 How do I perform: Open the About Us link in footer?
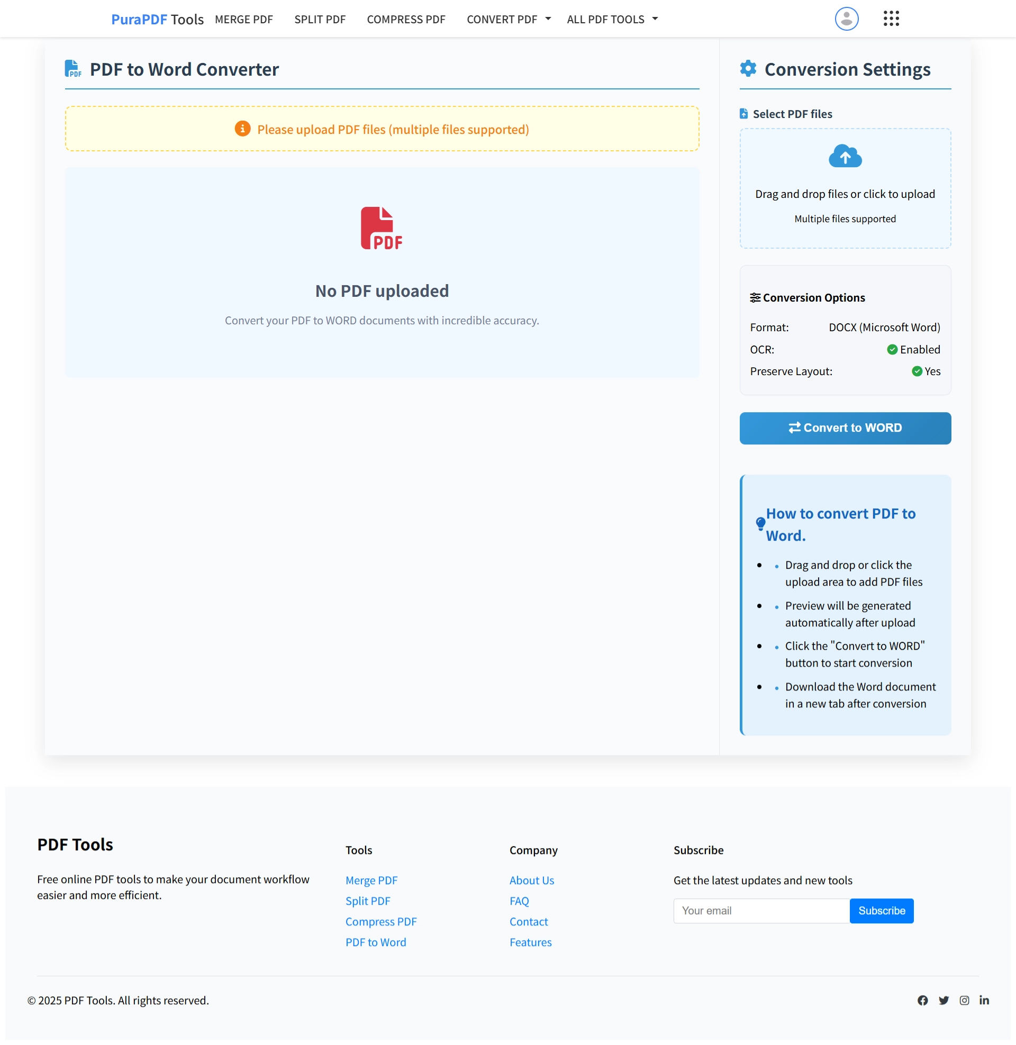coord(531,880)
